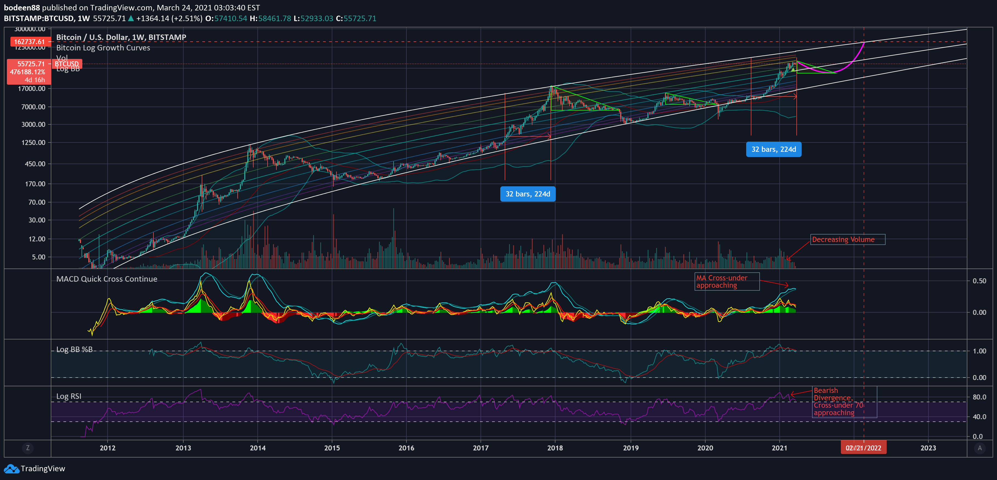Click the Log BB %B pane title

tap(74, 349)
